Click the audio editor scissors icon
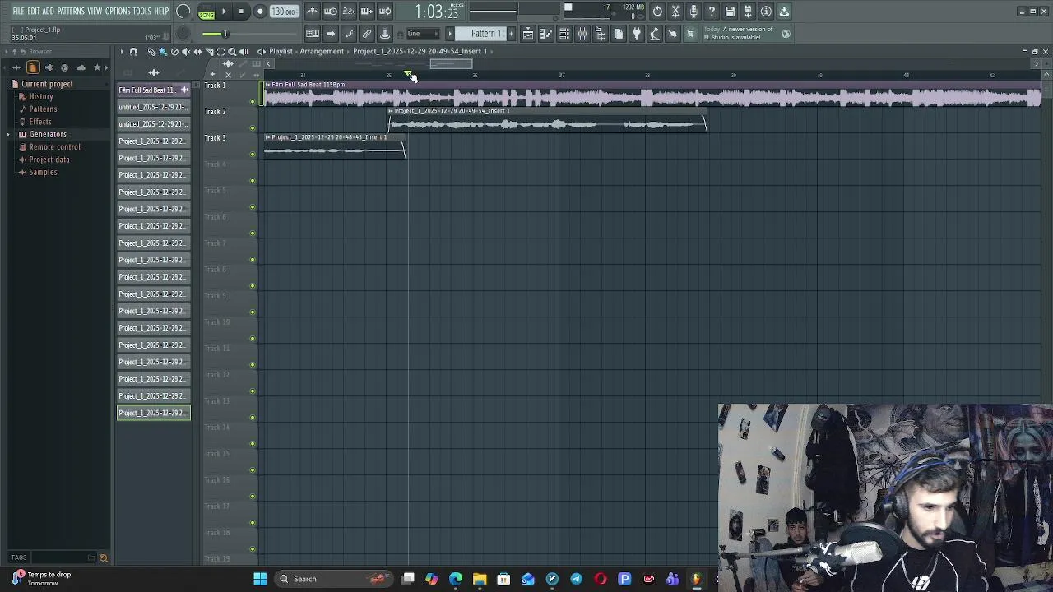Viewport: 1053px width, 592px height. (x=675, y=12)
